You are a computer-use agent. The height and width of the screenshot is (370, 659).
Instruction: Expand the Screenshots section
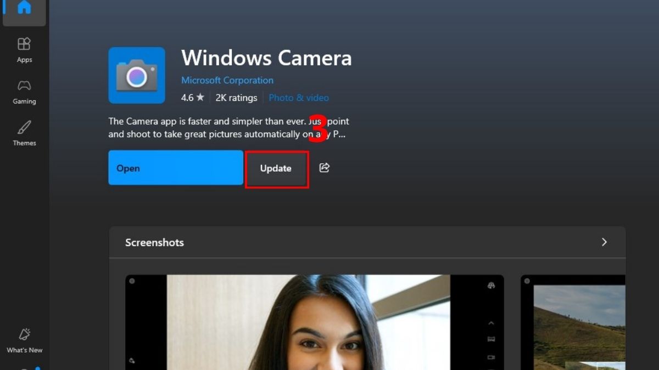pyautogui.click(x=604, y=242)
